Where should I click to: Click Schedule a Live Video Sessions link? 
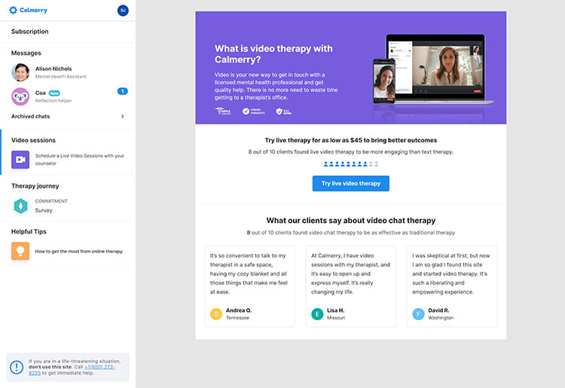coord(79,160)
